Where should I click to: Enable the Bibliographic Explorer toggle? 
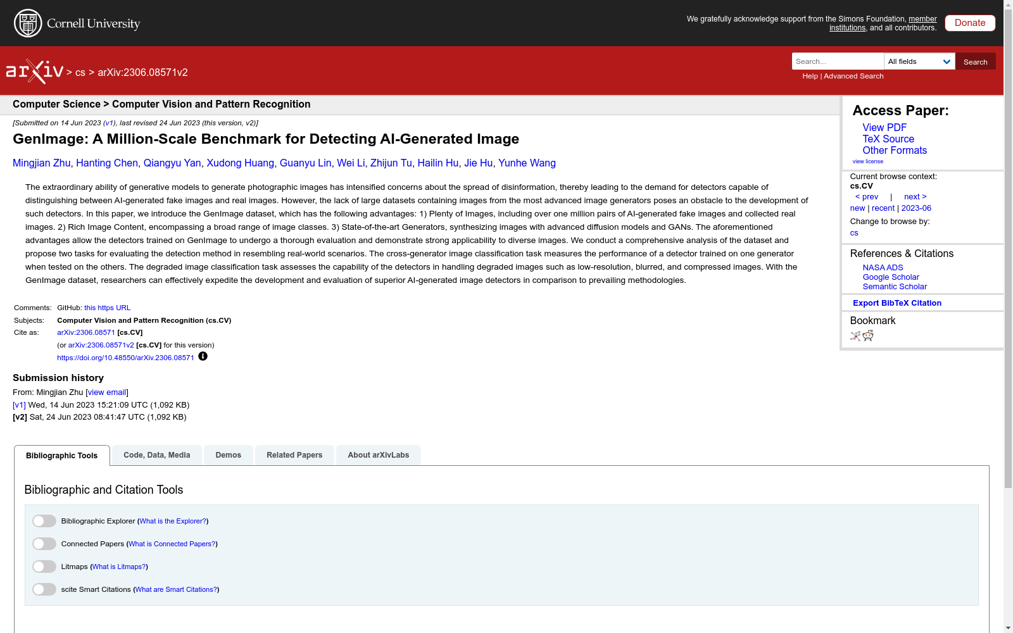pos(44,520)
